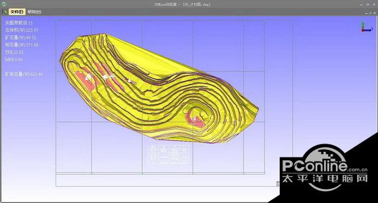This screenshot has height=203, width=378.
Task: Select the 岩石量(W):571.68 statistic line
Action: click(x=22, y=45)
